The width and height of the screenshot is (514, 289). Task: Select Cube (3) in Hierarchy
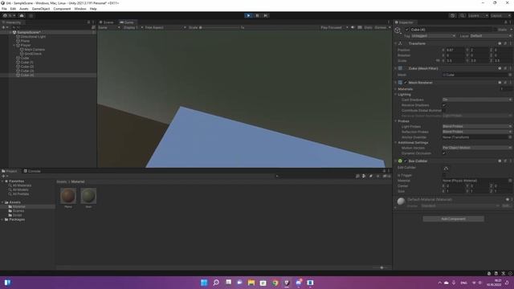pyautogui.click(x=27, y=71)
